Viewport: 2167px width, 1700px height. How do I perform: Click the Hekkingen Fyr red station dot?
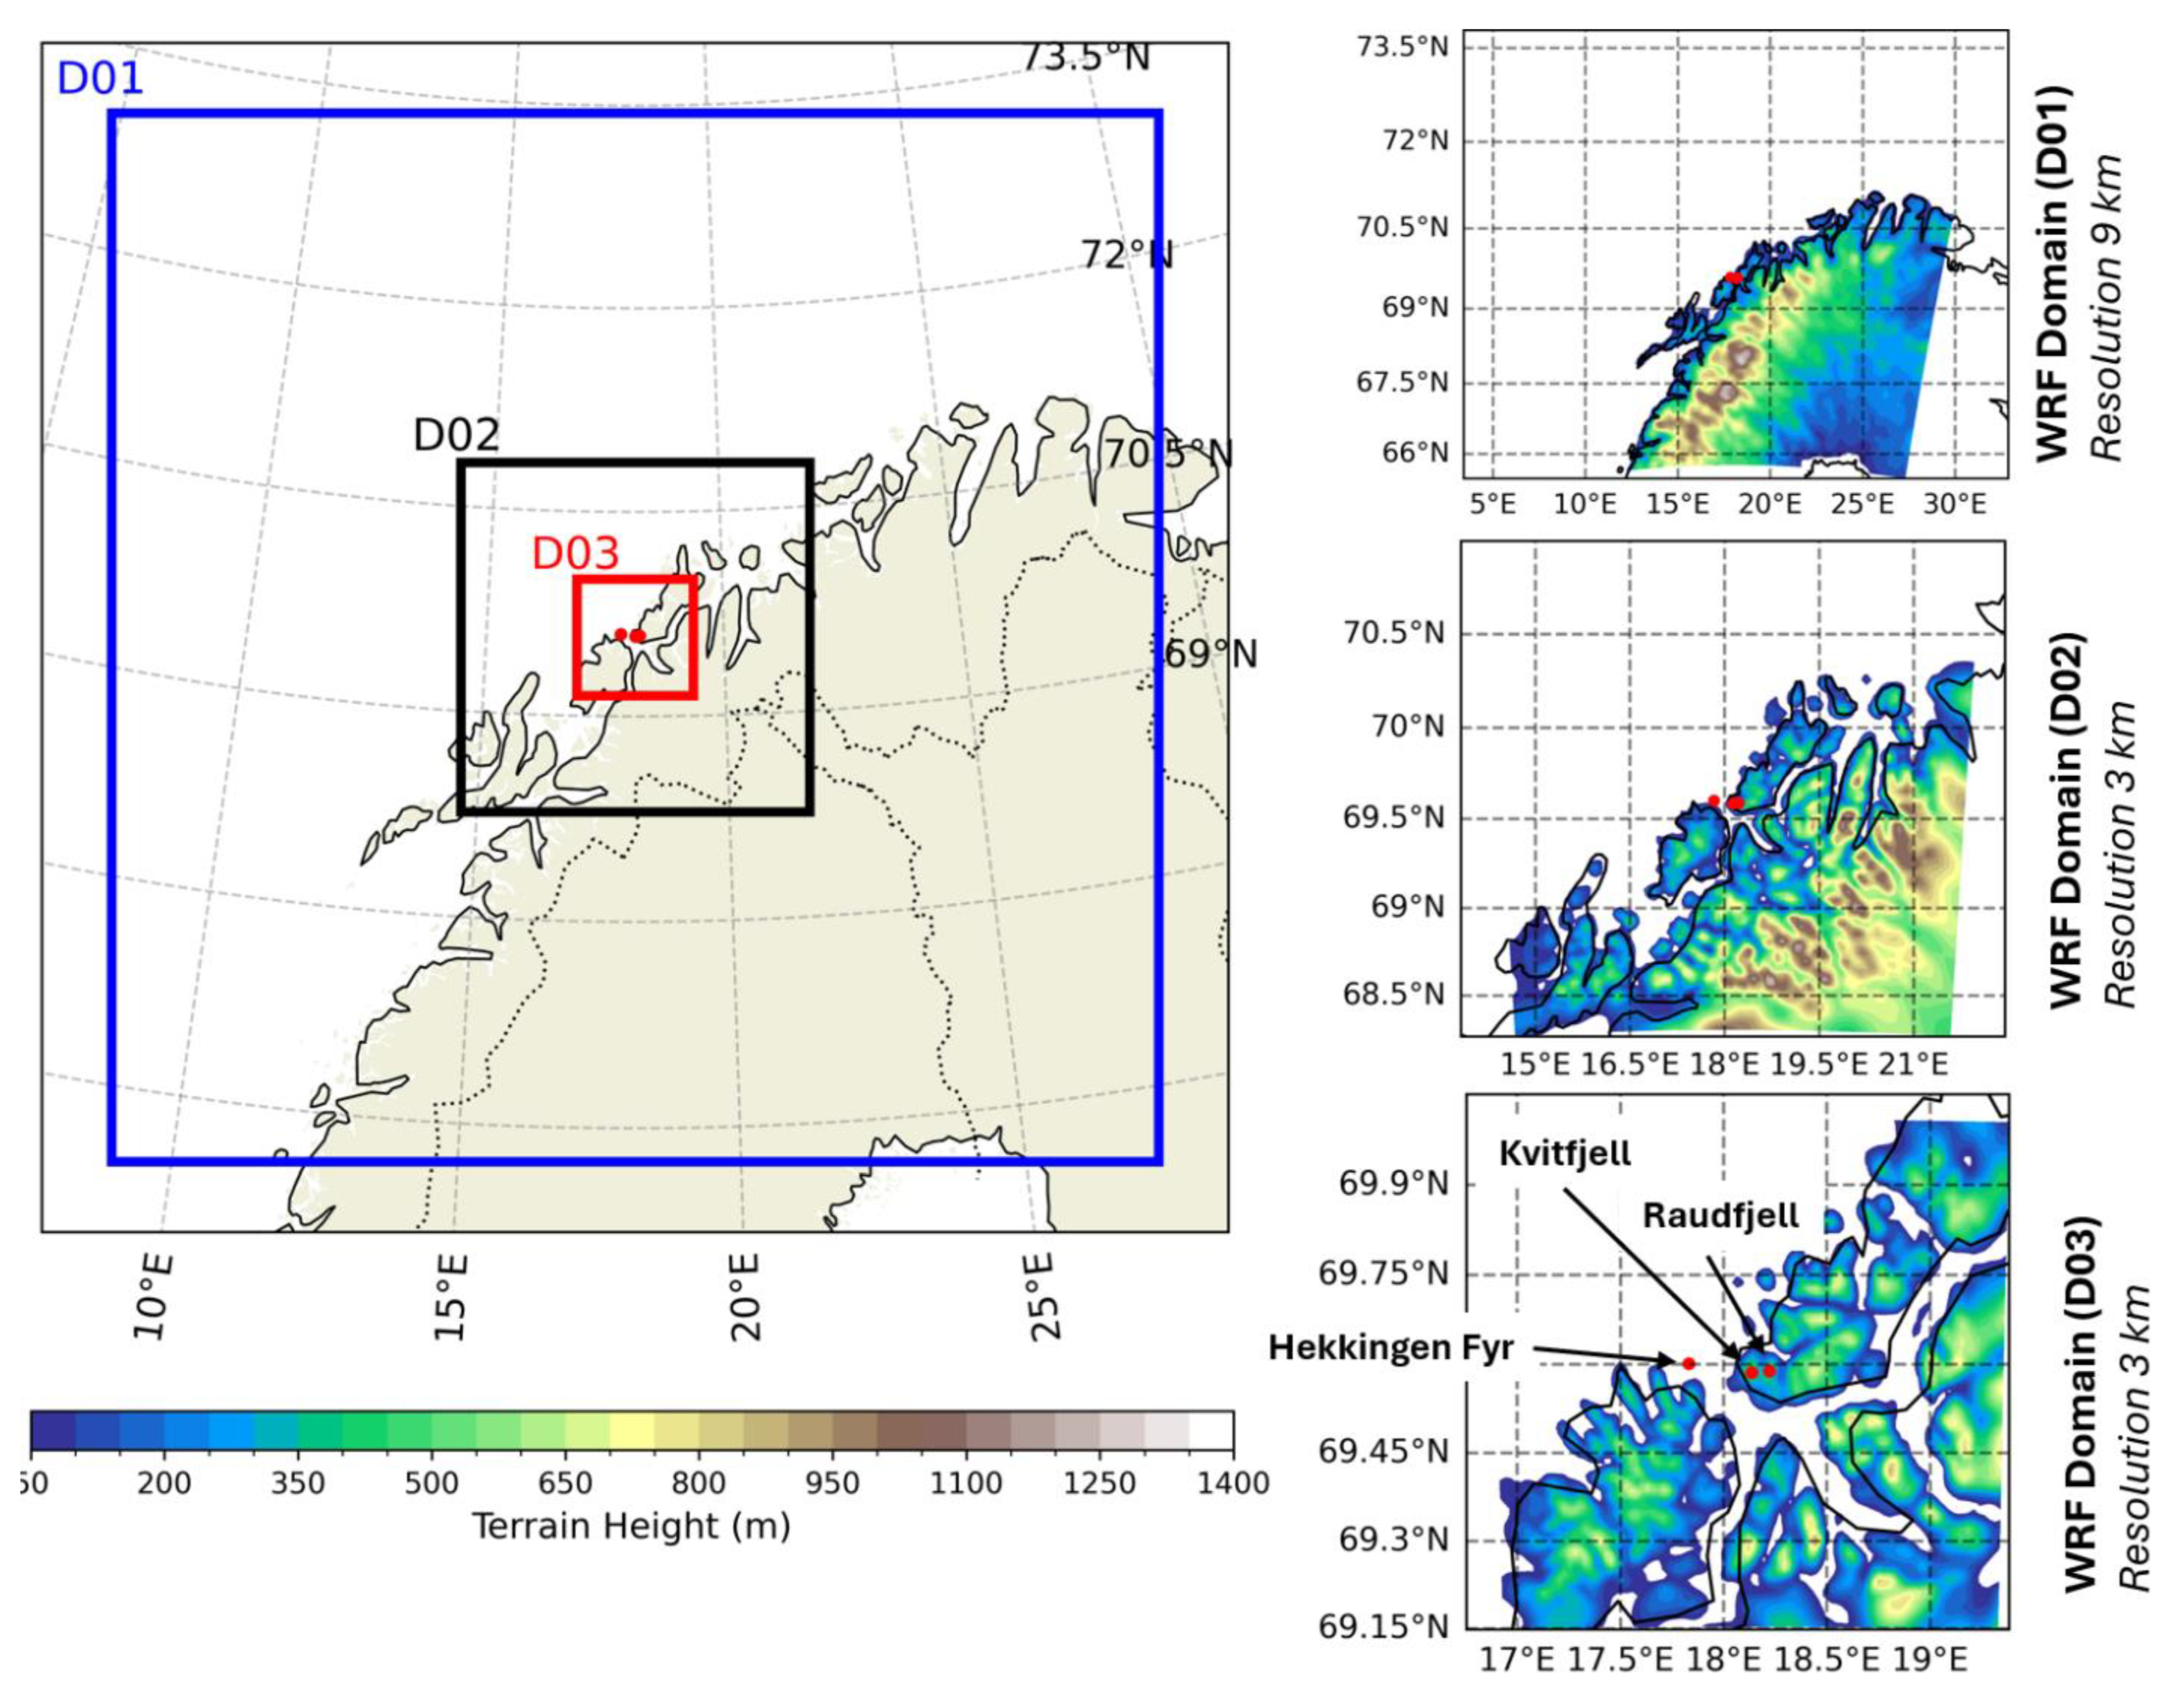point(1688,1364)
